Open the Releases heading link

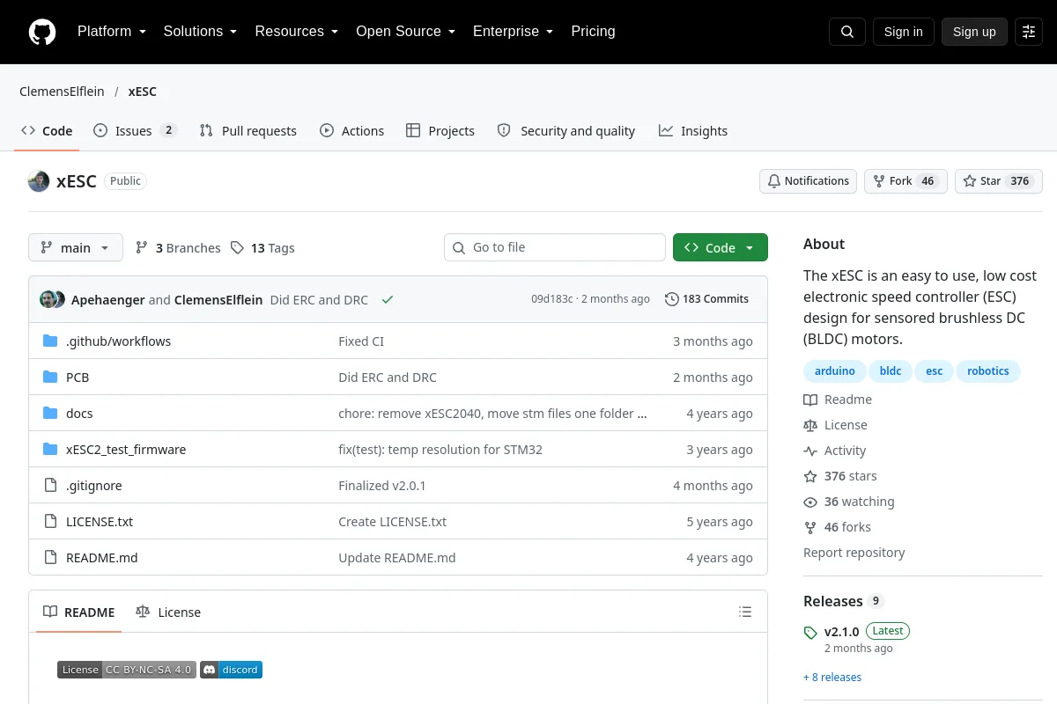[x=843, y=601]
